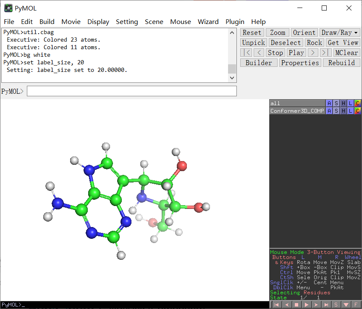Image resolution: width=362 pixels, height=309 pixels.
Task: Click previous frame < button
Action: click(259, 53)
